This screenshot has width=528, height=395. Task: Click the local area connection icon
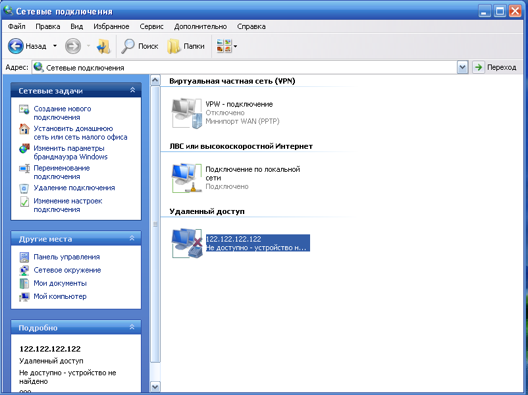click(187, 178)
